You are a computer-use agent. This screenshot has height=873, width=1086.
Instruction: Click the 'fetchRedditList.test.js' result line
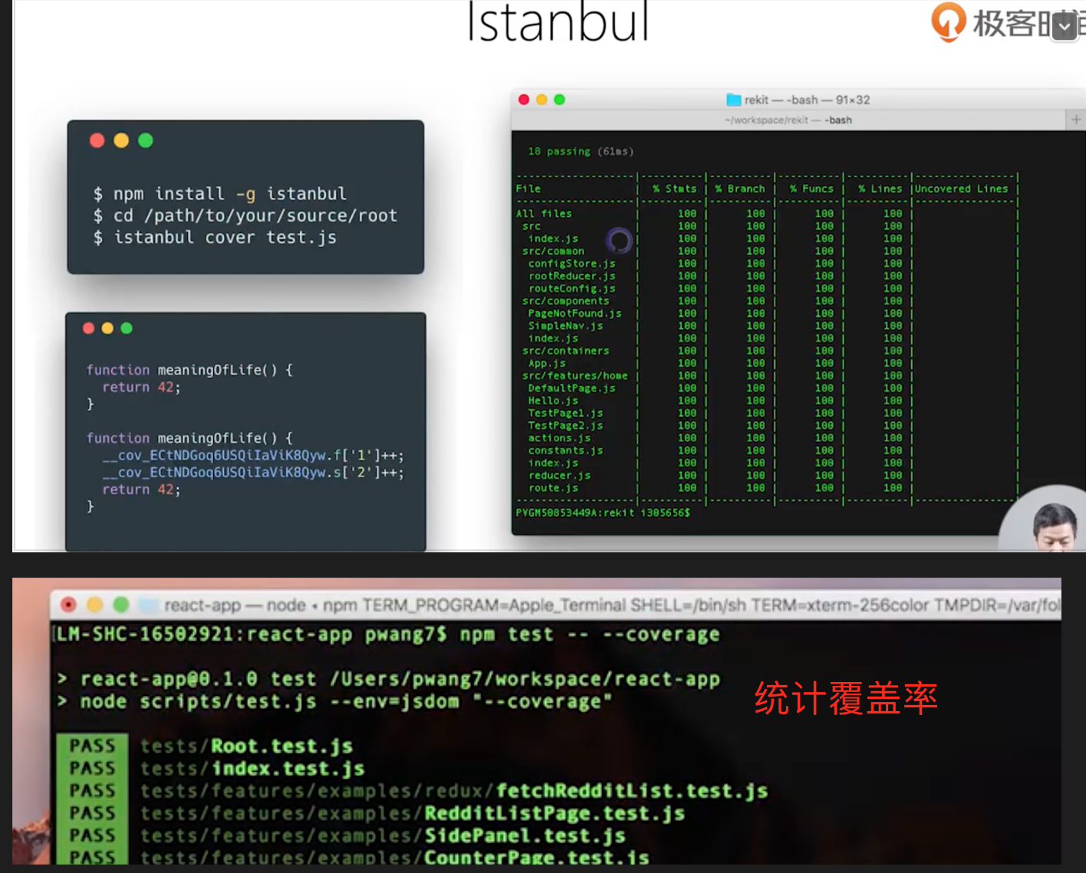(454, 791)
